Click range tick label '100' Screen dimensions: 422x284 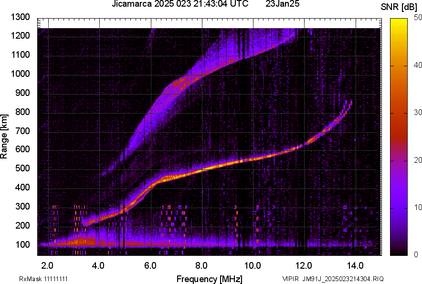22,245
